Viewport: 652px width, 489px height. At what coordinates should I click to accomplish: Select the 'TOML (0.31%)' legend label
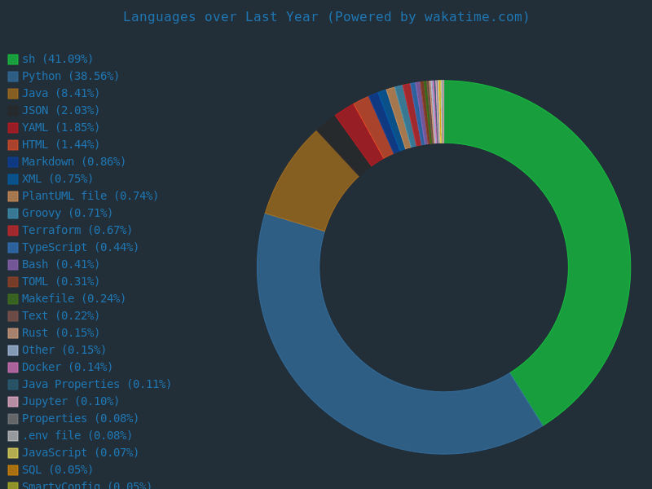[x=61, y=281]
